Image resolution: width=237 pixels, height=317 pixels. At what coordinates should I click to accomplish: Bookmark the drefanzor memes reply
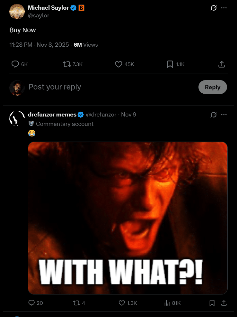tap(212, 303)
